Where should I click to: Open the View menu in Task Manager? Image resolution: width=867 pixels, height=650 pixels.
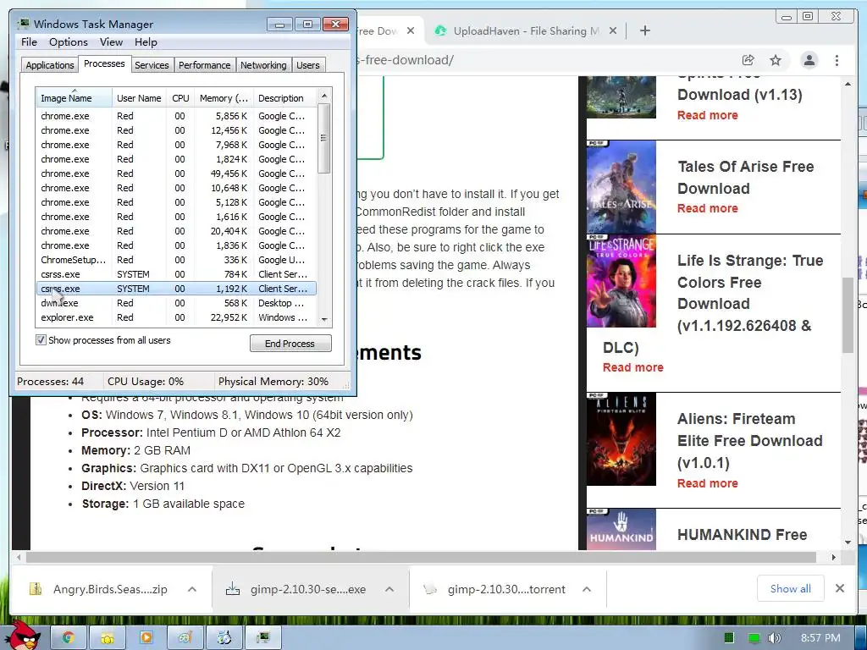click(x=111, y=42)
